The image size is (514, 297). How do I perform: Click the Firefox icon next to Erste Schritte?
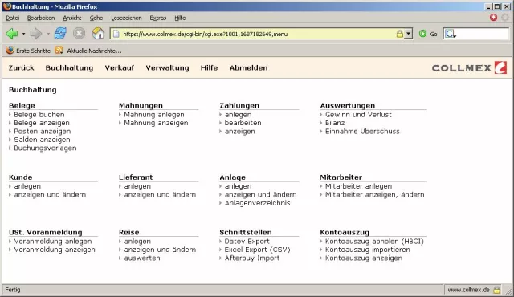click(x=10, y=51)
